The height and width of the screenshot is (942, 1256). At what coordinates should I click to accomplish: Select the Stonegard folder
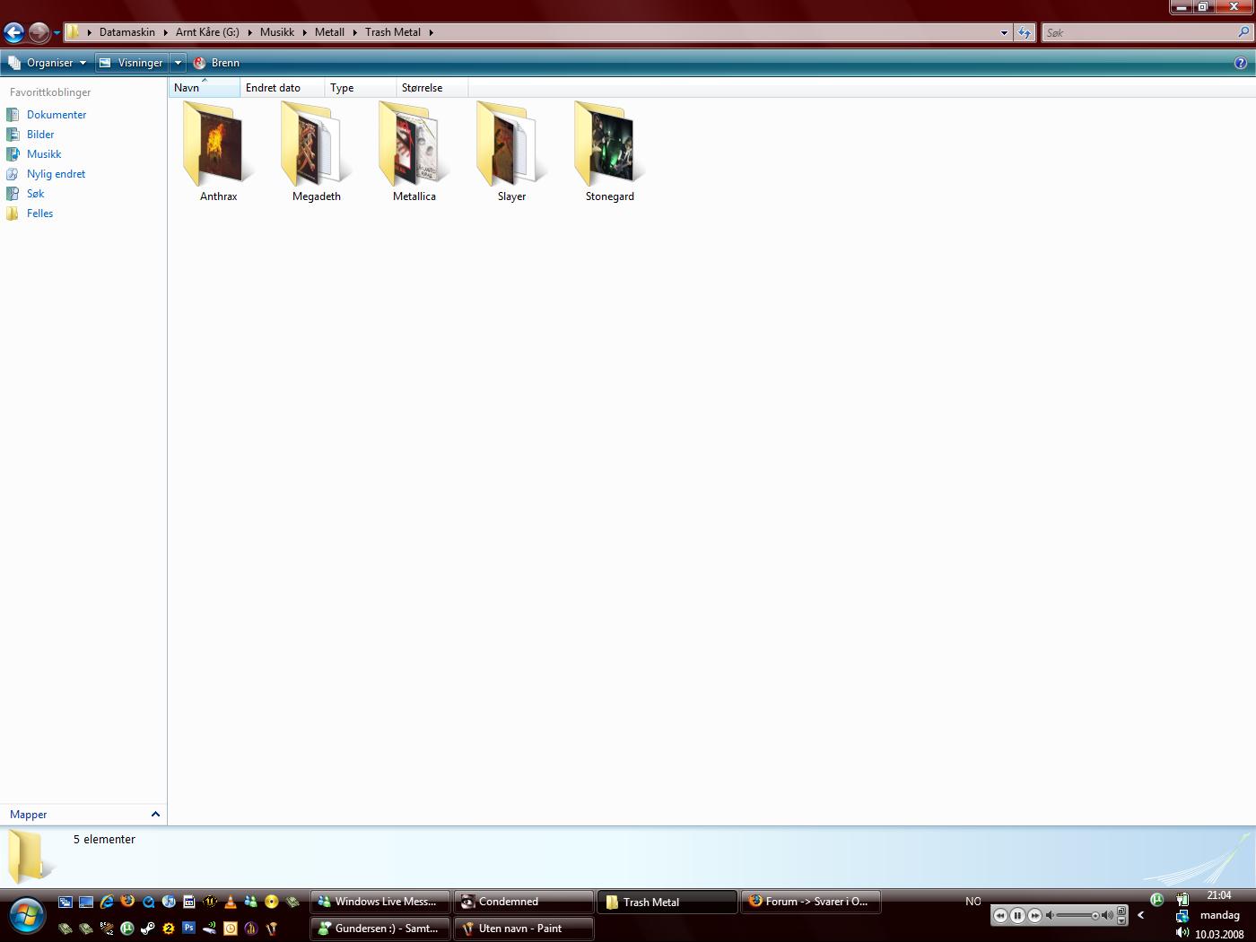tap(609, 151)
